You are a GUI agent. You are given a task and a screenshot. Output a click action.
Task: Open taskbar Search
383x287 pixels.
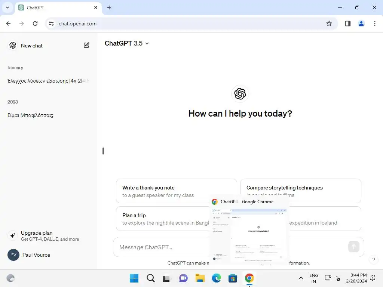tap(150, 278)
